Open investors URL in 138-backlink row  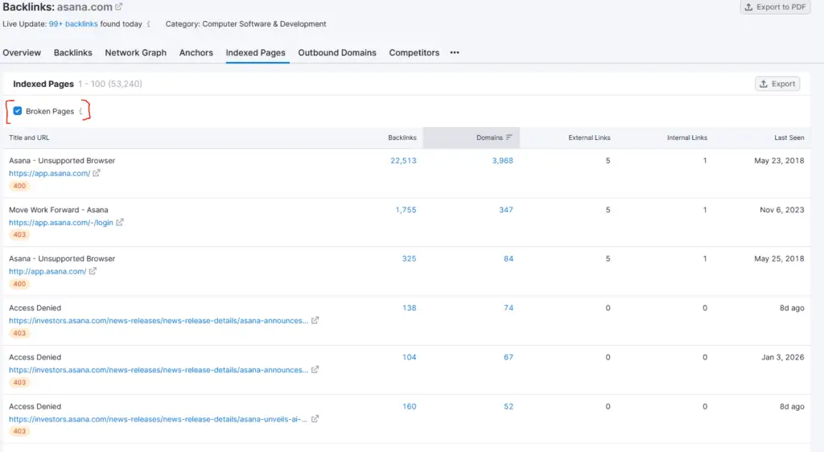point(159,321)
